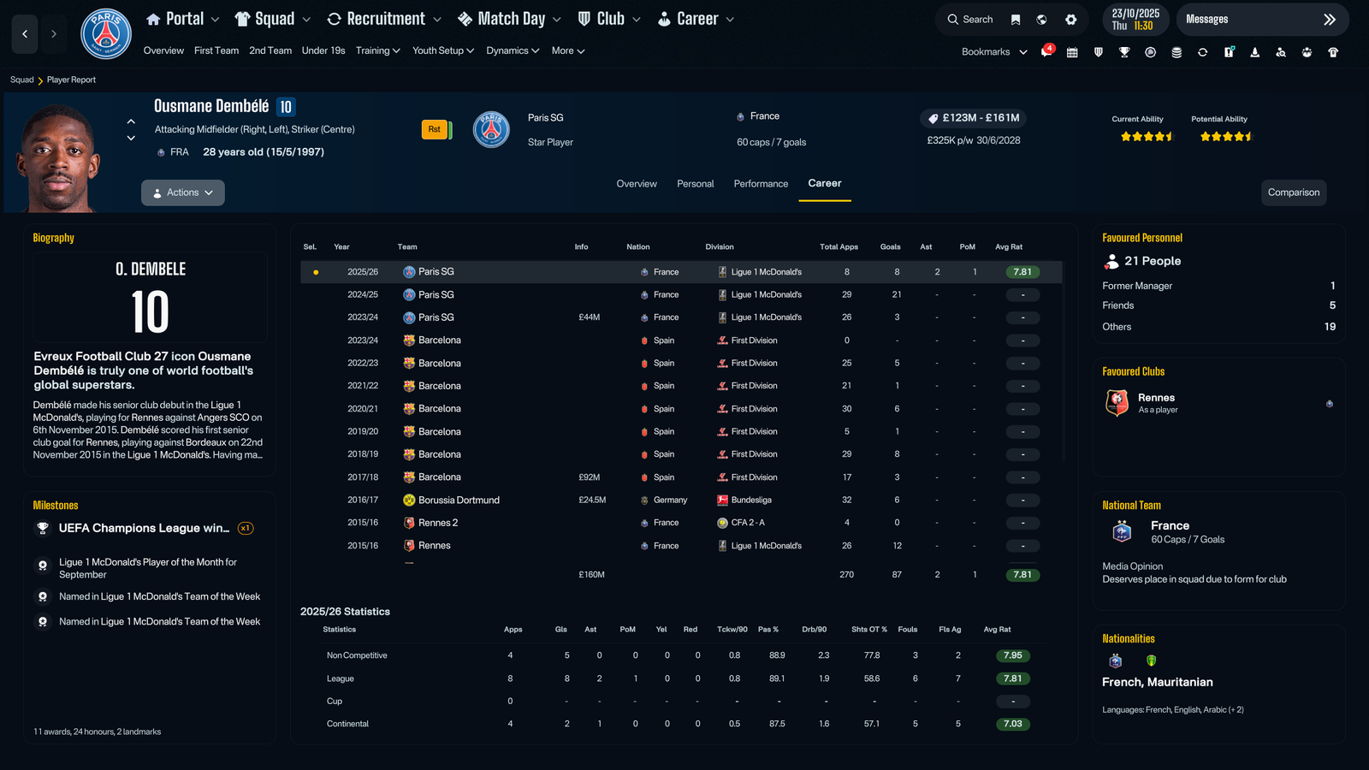
Task: Open the notifications icon with red badge
Action: coord(1046,51)
